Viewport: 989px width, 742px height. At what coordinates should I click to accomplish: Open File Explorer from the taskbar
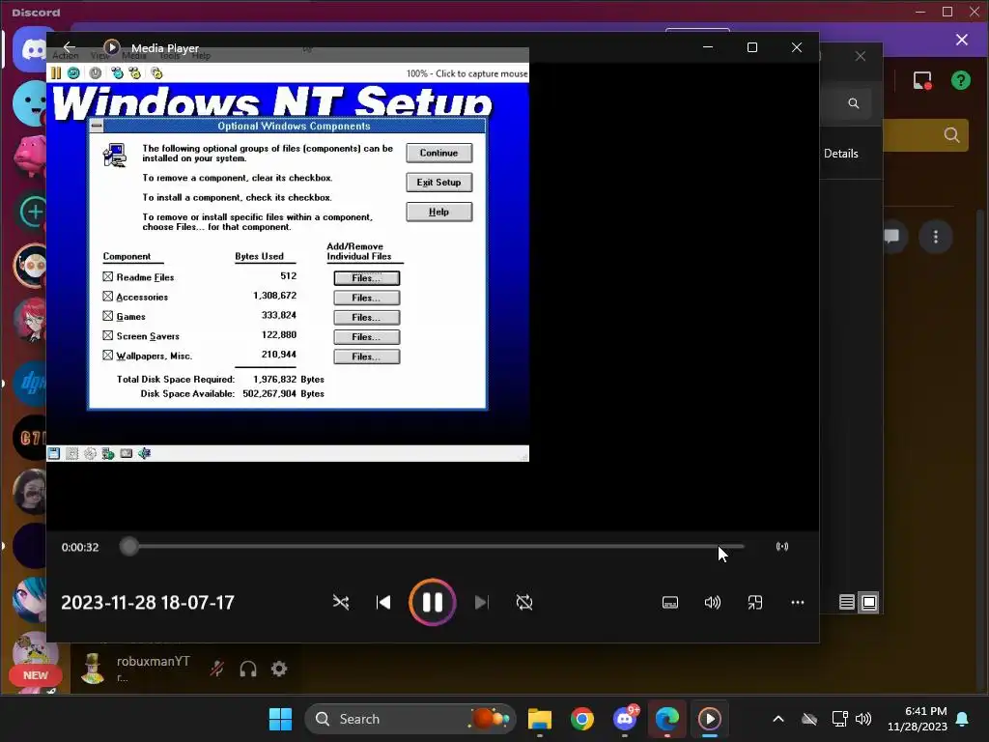coord(539,719)
